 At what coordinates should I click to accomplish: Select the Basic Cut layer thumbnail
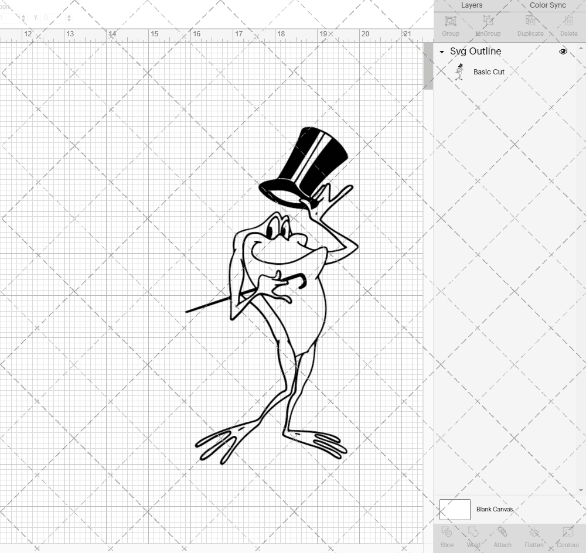pos(459,71)
